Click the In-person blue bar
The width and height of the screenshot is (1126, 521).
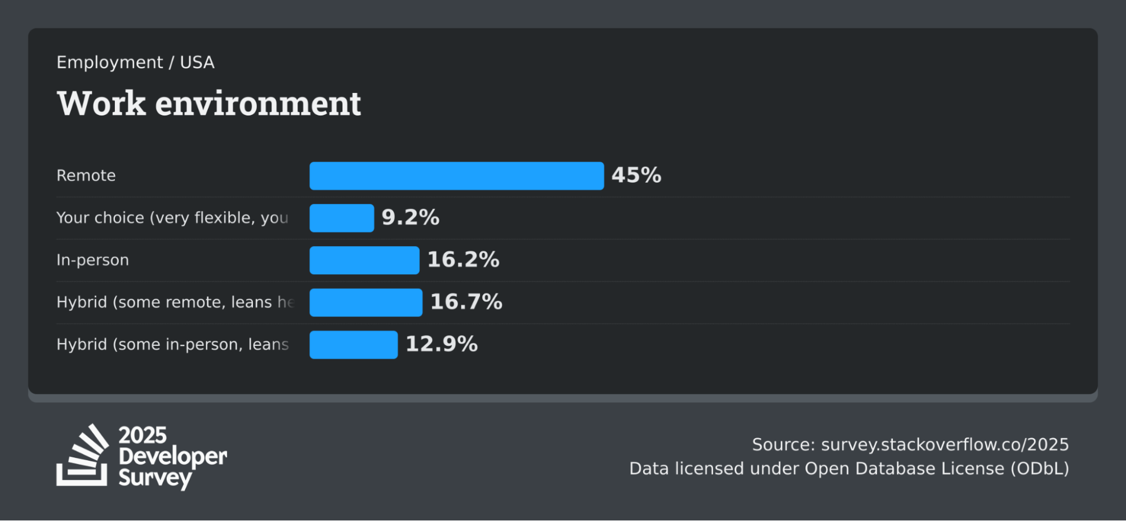pyautogui.click(x=364, y=260)
